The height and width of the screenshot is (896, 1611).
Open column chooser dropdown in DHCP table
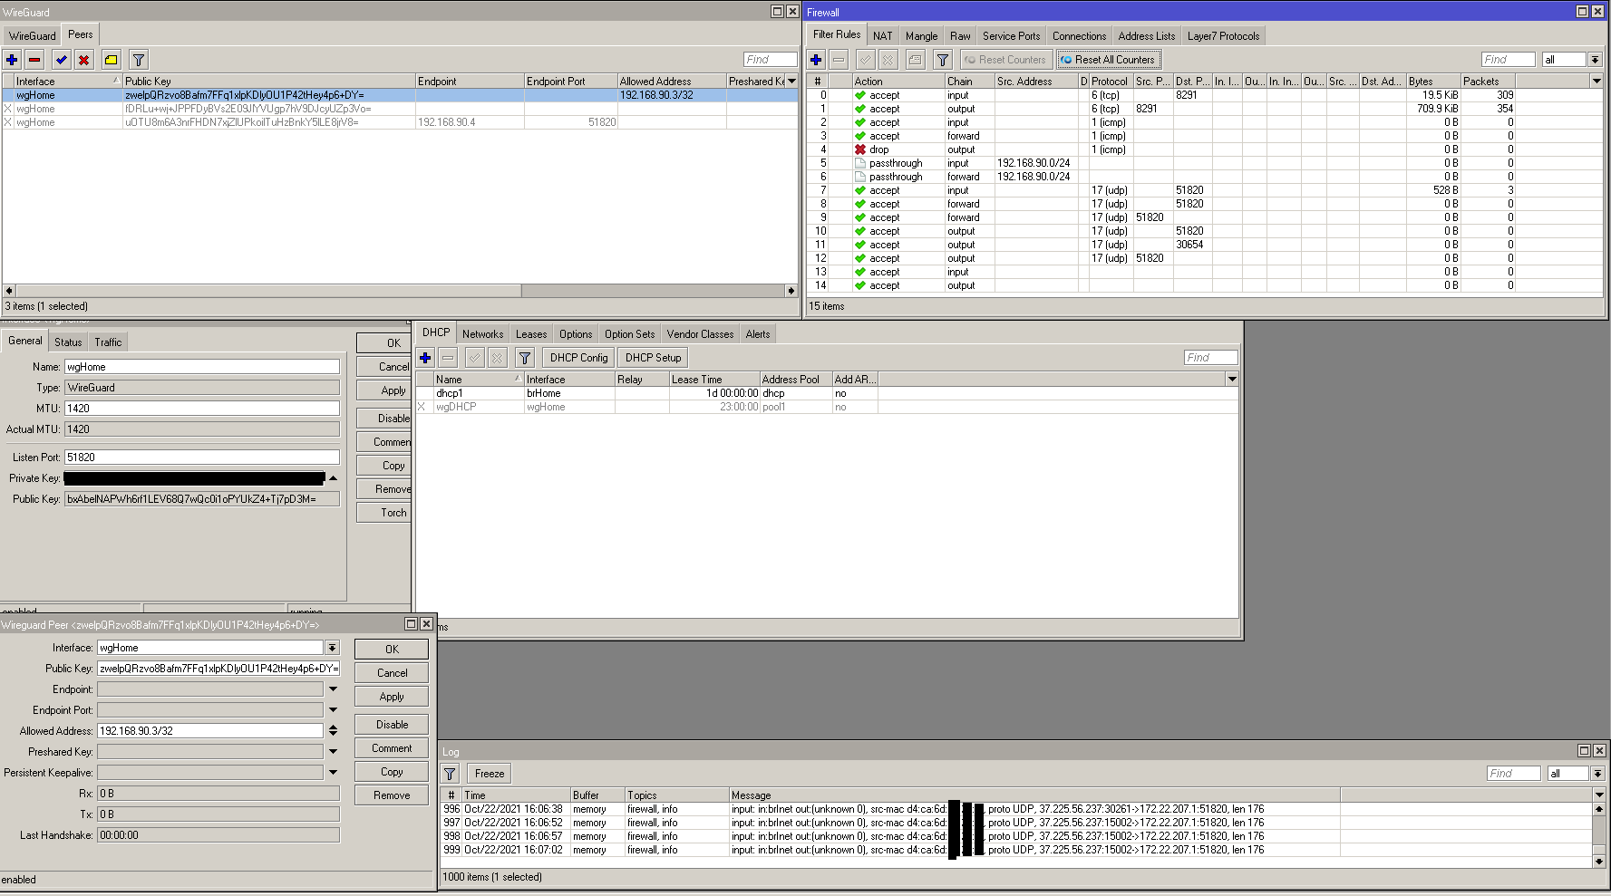click(1232, 380)
